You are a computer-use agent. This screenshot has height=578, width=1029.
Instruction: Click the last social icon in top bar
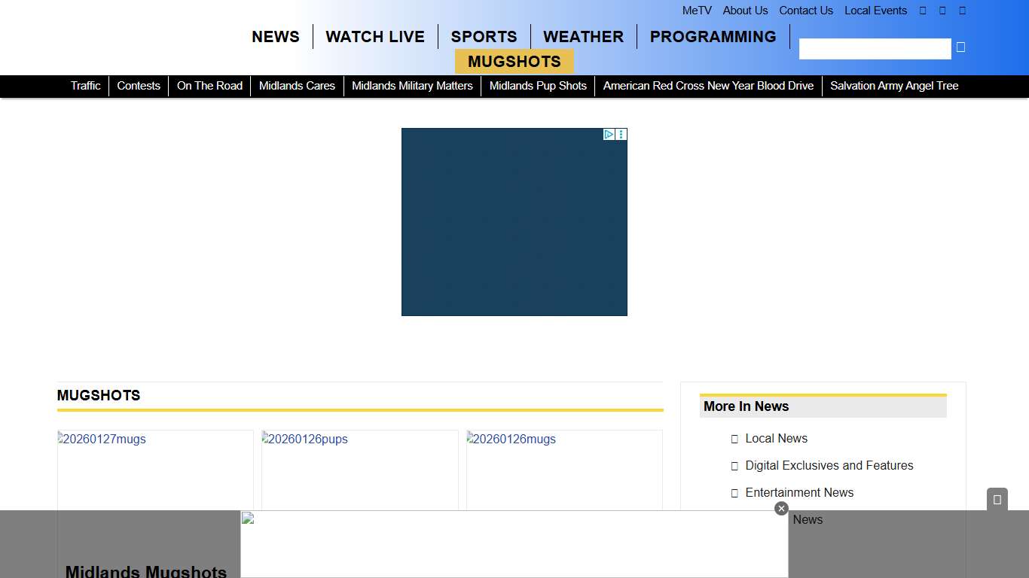(962, 11)
